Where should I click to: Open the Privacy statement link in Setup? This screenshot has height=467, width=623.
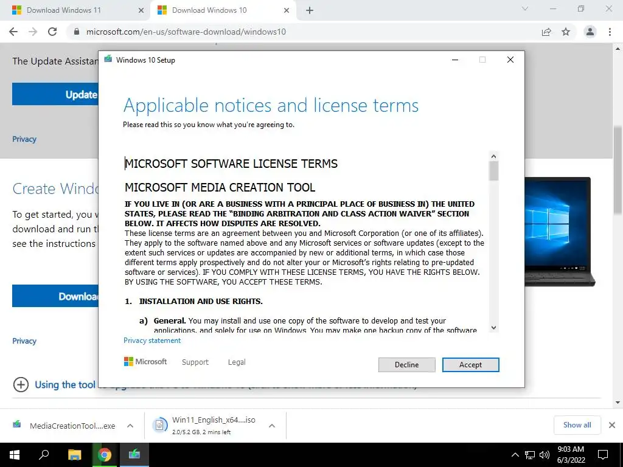point(151,341)
